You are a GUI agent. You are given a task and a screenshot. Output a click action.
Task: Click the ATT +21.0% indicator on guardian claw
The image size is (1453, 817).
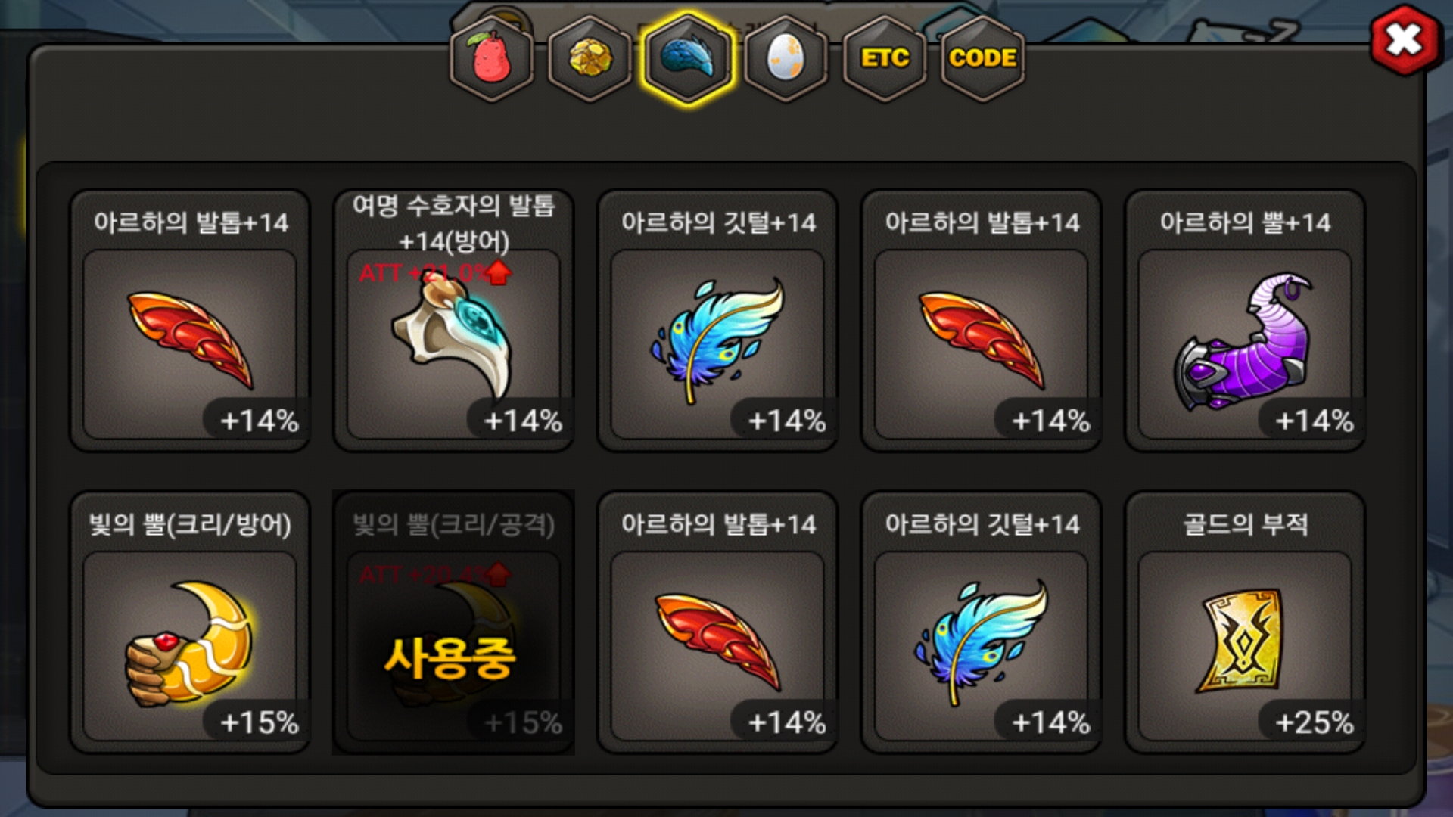point(435,273)
